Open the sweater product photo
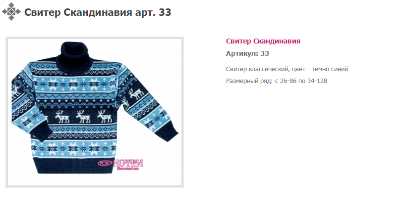Viewport: 403px width, 215px height. click(x=95, y=112)
